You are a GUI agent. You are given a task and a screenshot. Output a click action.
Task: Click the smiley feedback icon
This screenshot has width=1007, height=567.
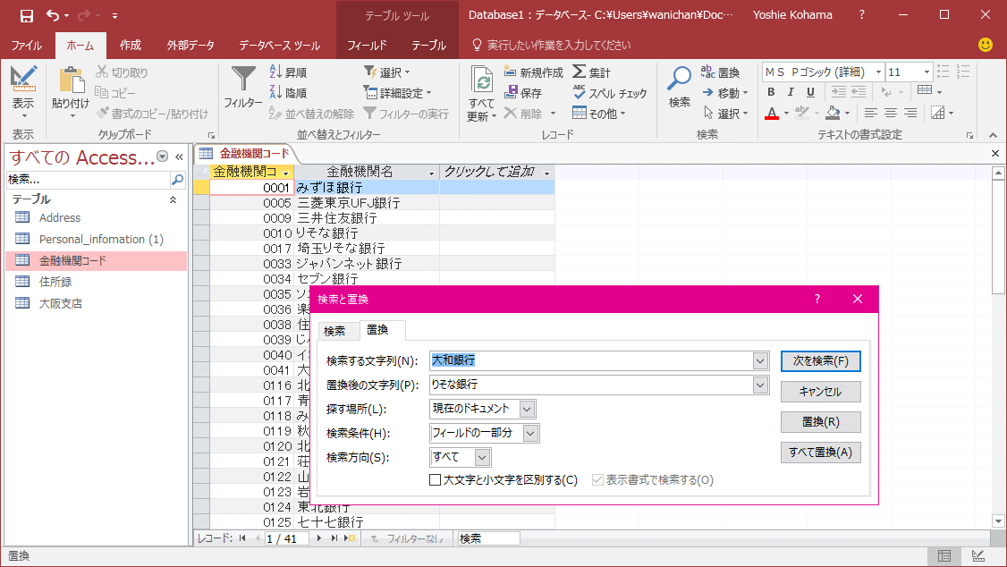[x=986, y=45]
